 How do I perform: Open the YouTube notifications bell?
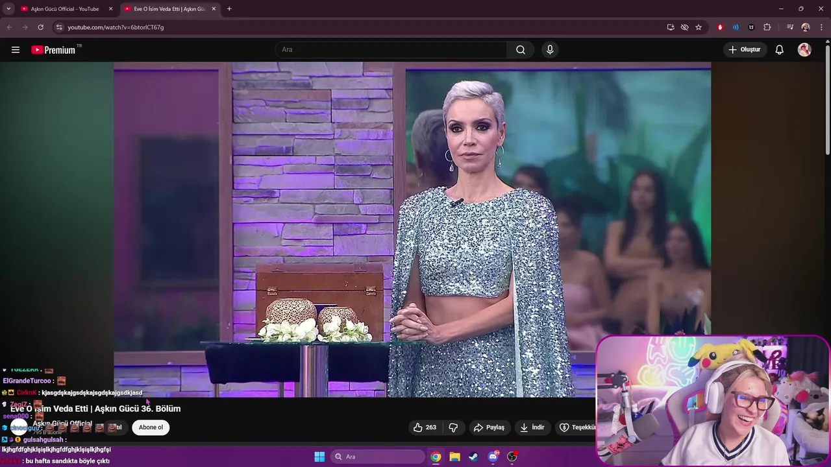pyautogui.click(x=780, y=50)
